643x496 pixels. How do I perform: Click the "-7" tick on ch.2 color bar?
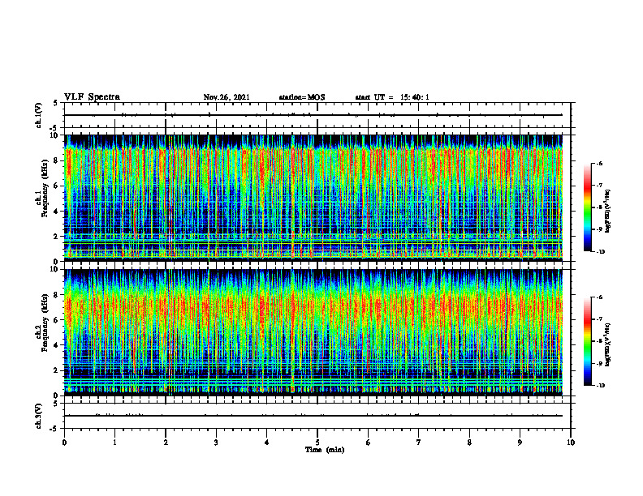599,319
